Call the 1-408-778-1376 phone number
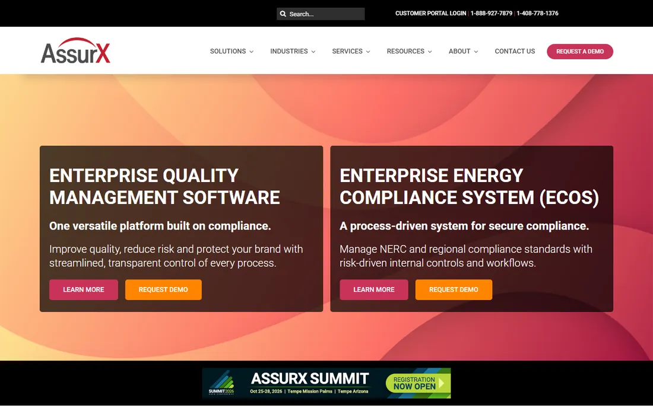The height and width of the screenshot is (408, 653). tap(537, 13)
